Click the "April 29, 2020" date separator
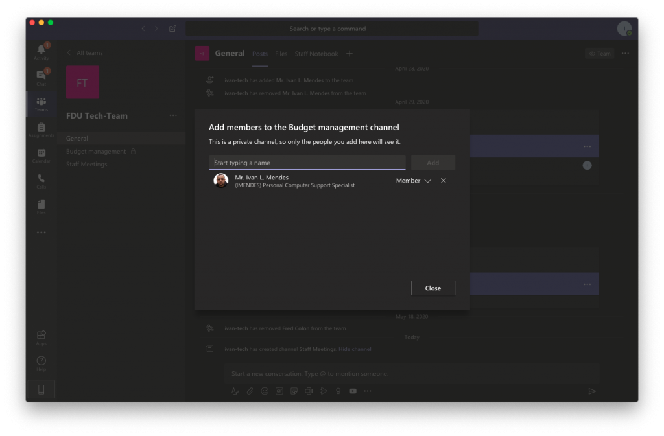 coord(412,102)
